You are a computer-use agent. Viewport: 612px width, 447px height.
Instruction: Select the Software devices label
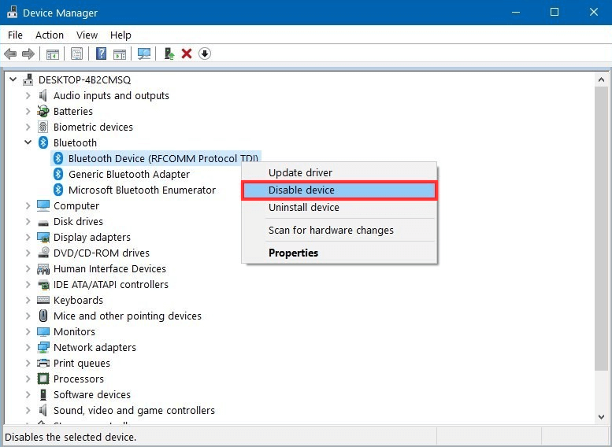[92, 394]
